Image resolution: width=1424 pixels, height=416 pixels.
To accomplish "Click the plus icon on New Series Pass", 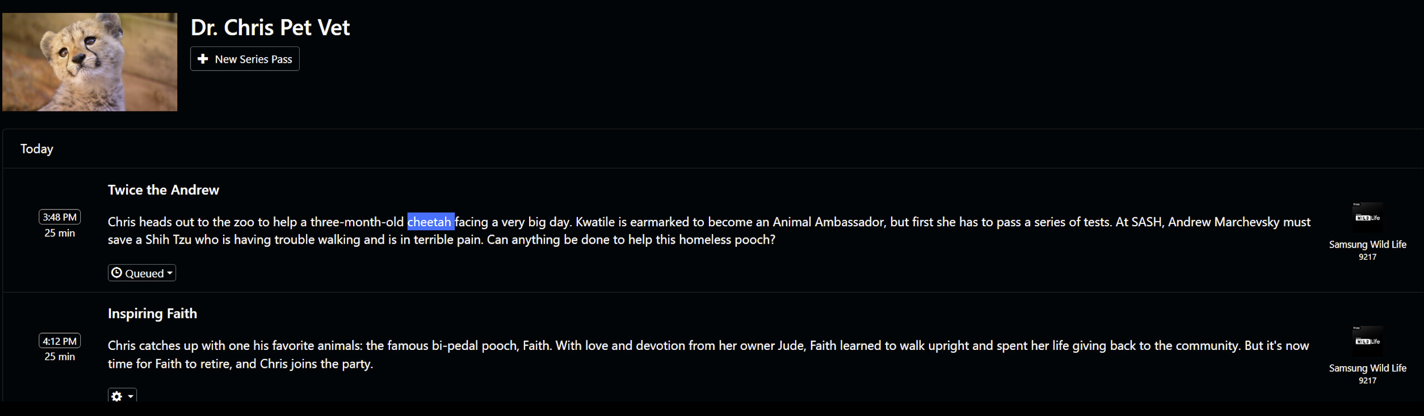I will [203, 59].
